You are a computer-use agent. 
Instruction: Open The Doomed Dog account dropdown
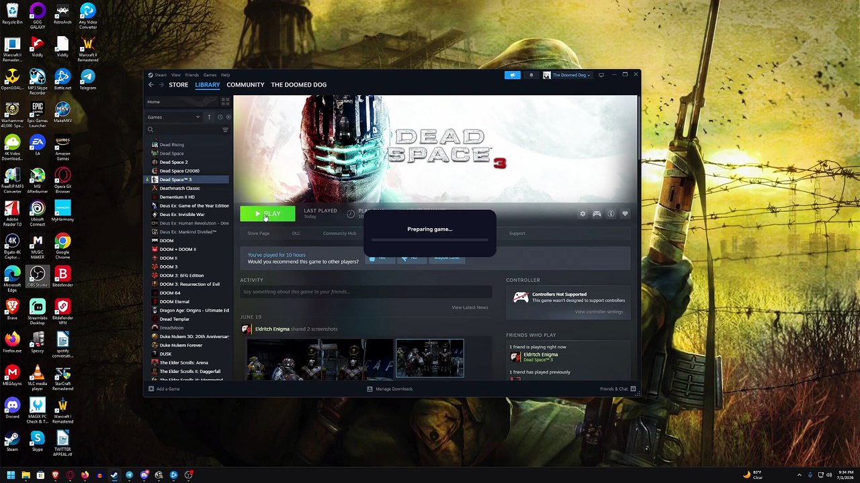(x=567, y=75)
